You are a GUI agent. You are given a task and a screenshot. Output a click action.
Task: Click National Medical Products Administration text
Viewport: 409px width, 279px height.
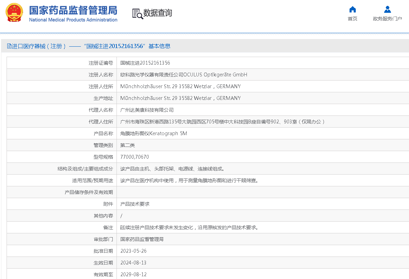pyautogui.click(x=73, y=20)
